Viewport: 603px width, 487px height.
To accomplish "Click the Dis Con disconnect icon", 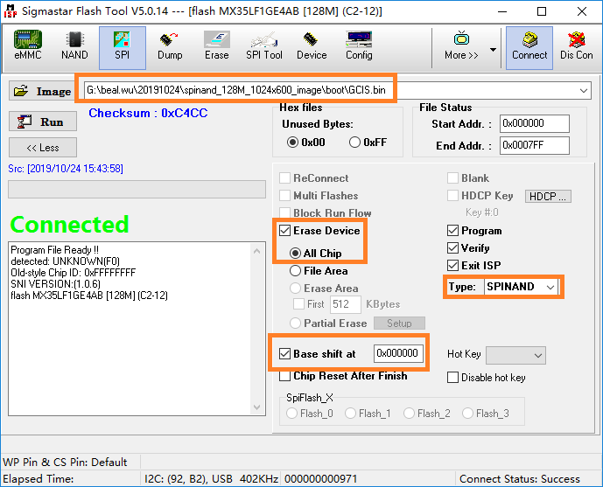I will (576, 46).
